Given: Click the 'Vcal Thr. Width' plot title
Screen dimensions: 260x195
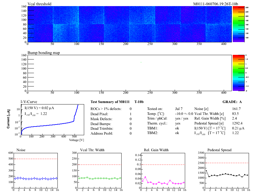Looking at the screenshot, I should pyautogui.click(x=92, y=150).
